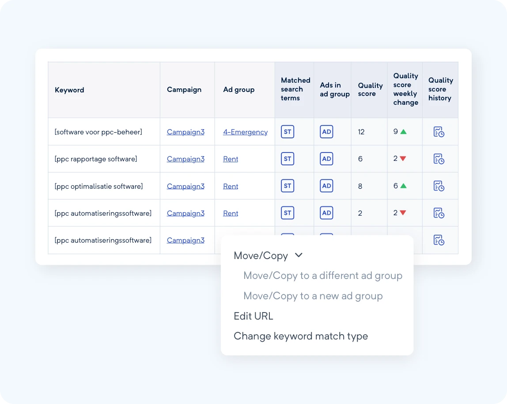Choose Move/Copy to a new ad group
The width and height of the screenshot is (507, 404).
(313, 296)
